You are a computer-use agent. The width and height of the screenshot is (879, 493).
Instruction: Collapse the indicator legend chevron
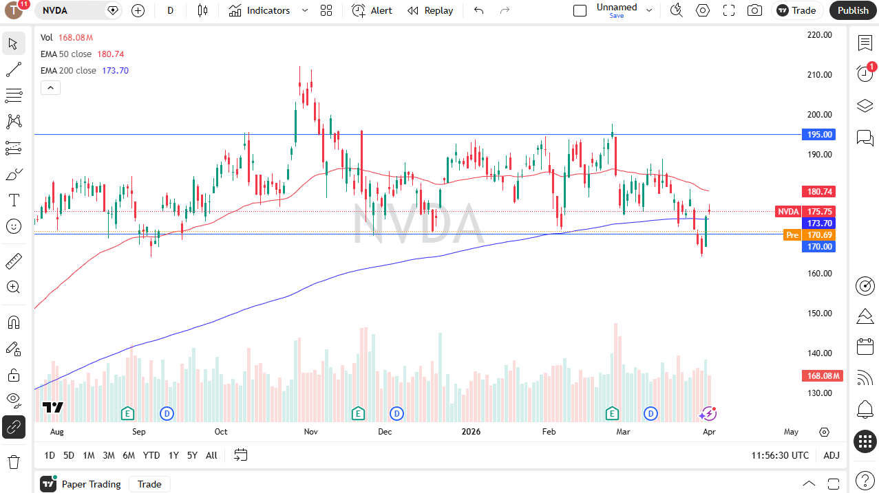coord(51,87)
